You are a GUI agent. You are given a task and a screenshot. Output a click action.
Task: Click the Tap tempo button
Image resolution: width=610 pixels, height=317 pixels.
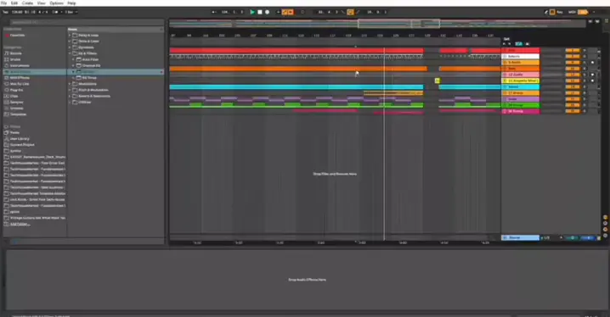click(5, 12)
